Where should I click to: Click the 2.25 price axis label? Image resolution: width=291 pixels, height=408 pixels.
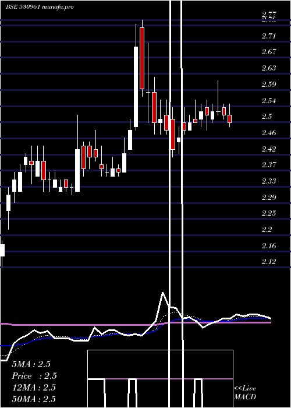click(269, 213)
